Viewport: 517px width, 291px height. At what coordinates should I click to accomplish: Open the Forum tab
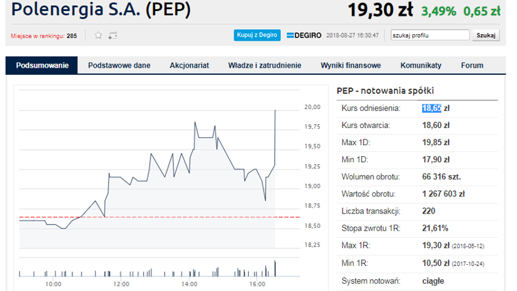472,65
